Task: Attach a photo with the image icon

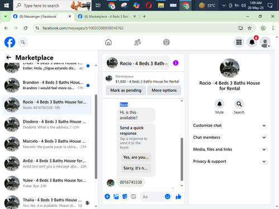Action: (x=116, y=197)
